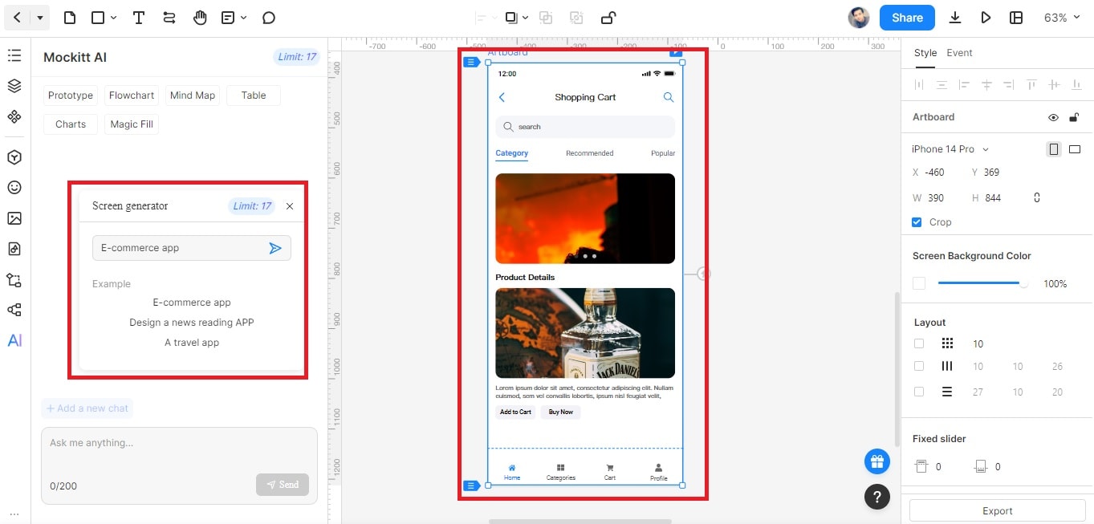Click 'Add a new chat'
Image resolution: width=1094 pixels, height=524 pixels.
click(87, 408)
